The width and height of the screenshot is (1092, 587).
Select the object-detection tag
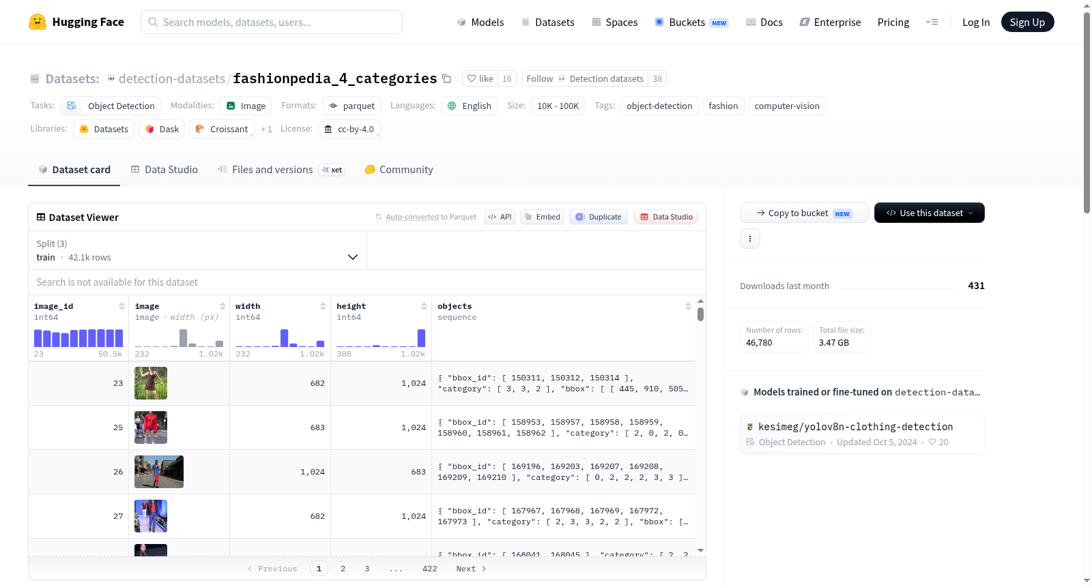click(659, 106)
